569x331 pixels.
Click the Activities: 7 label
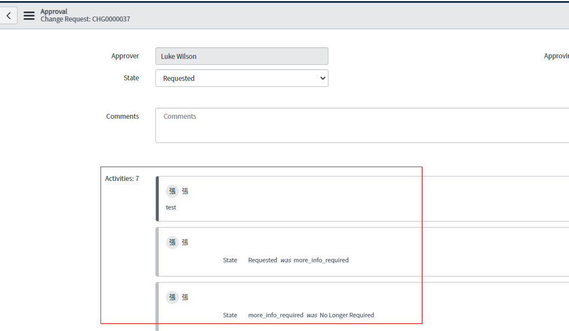[x=122, y=178]
